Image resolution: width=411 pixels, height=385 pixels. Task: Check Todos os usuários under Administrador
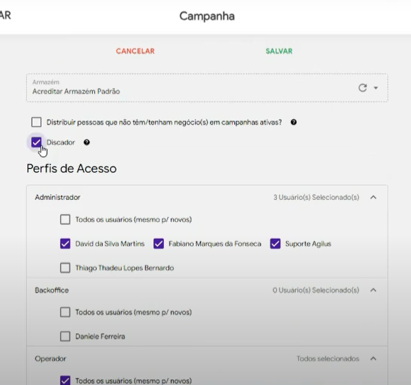click(x=65, y=219)
